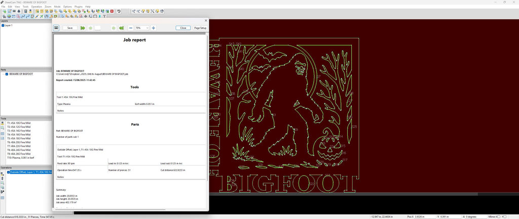Open the Mode menu
519x219 pixels.
[57, 7]
